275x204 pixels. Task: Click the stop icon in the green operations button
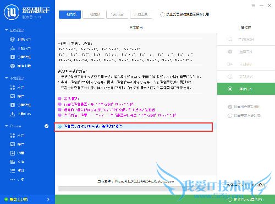pyautogui.click(x=230, y=89)
